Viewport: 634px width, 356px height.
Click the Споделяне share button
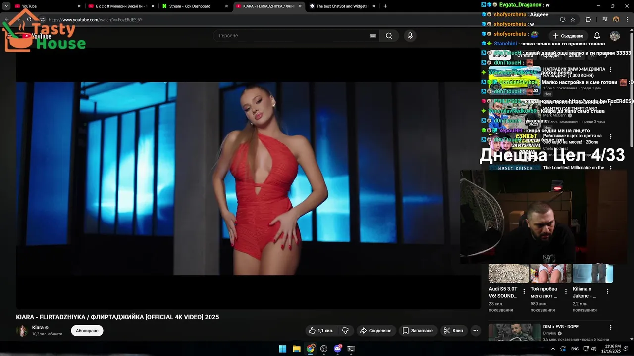(375, 331)
